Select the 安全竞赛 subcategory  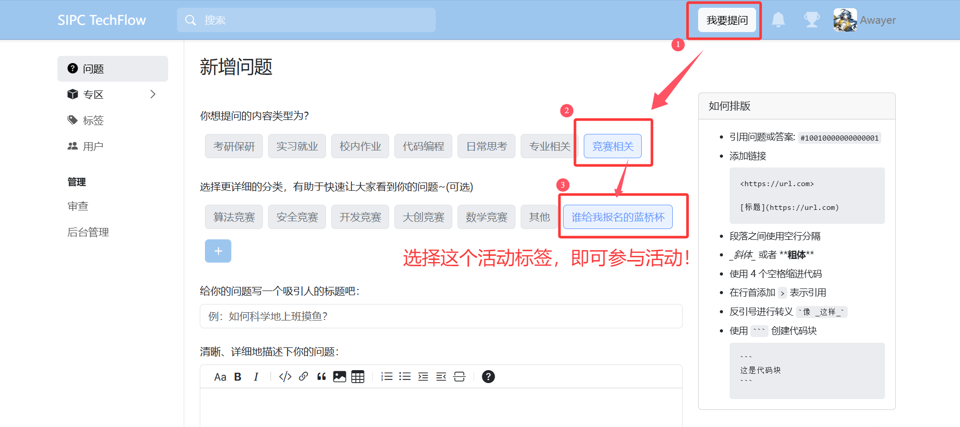click(x=297, y=217)
